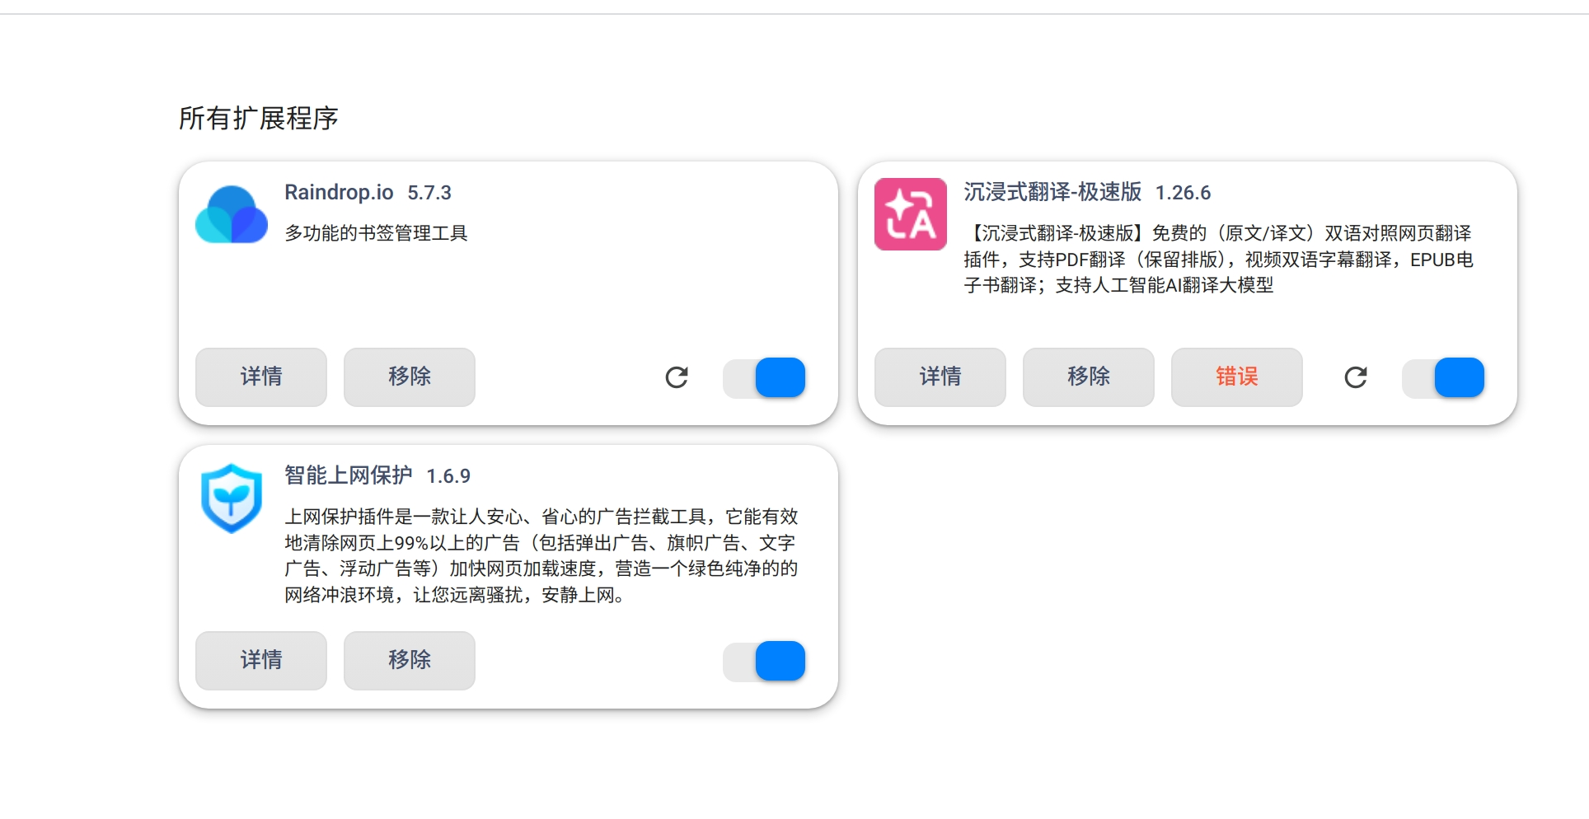Click the 智能上网保护 title
Viewport: 1589px width, 819px height.
(x=348, y=475)
